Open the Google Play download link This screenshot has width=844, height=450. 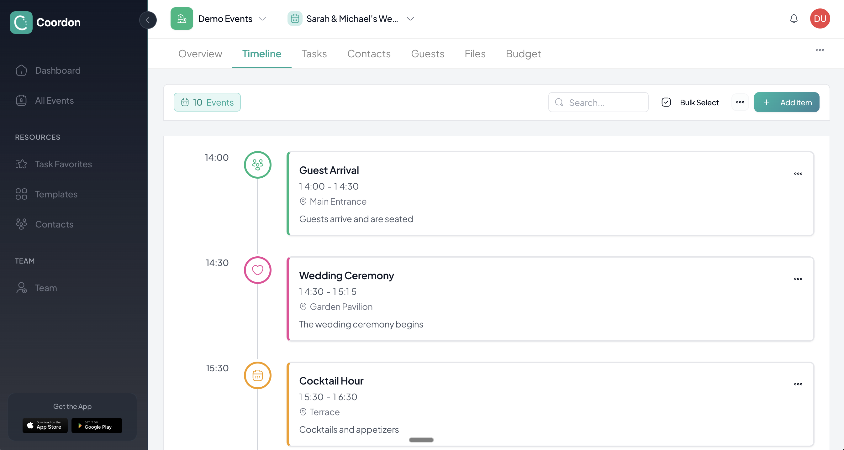(x=97, y=426)
